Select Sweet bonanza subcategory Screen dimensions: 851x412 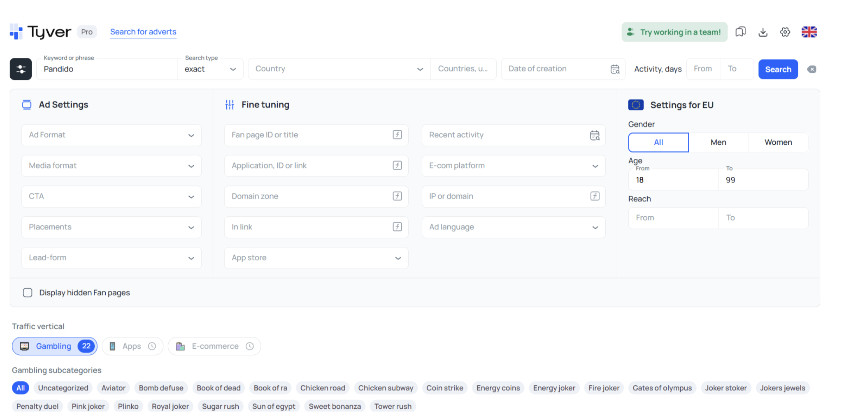tap(335, 406)
